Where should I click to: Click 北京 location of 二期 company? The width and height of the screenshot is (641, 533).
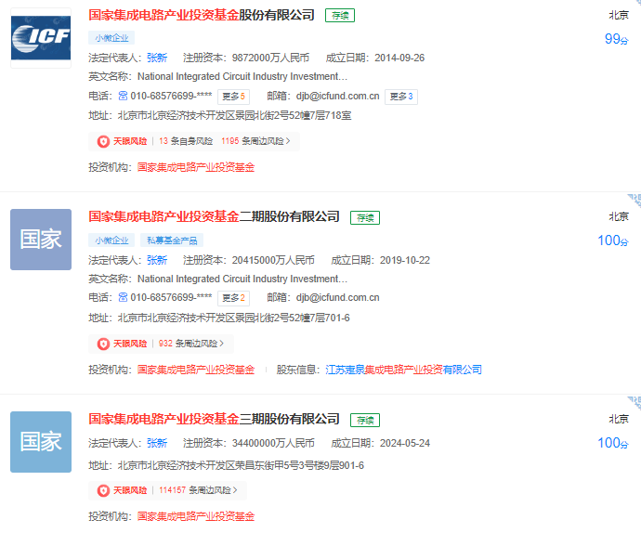tap(619, 216)
